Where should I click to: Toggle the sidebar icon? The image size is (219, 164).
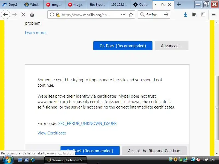tap(203, 14)
